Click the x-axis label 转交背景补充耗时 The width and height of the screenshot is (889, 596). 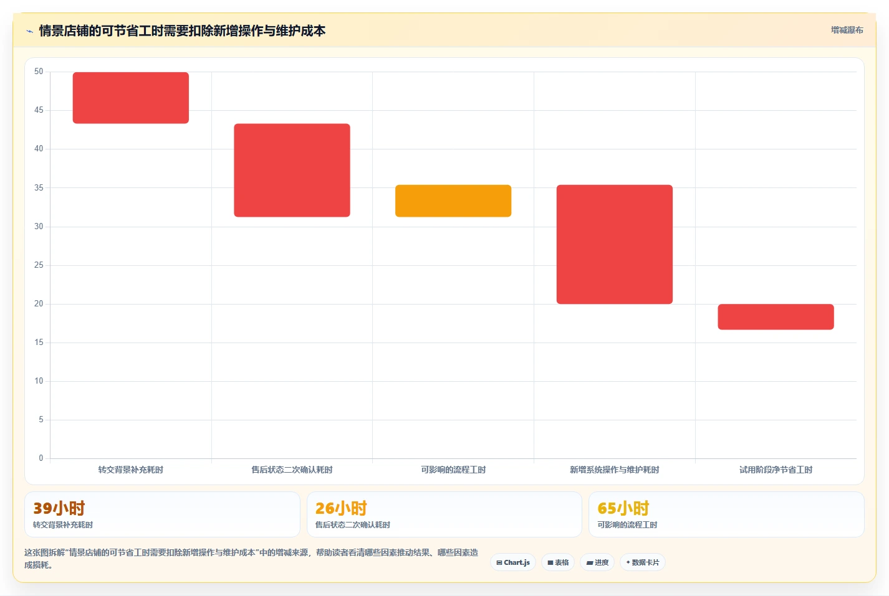click(131, 470)
